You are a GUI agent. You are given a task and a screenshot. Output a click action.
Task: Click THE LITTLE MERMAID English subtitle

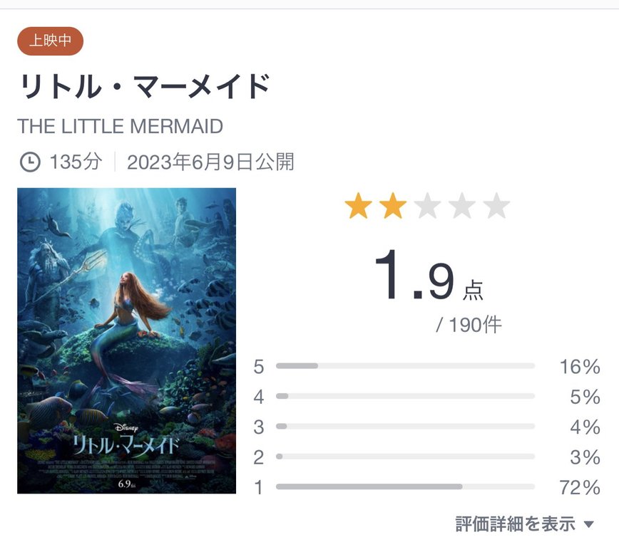pyautogui.click(x=120, y=127)
